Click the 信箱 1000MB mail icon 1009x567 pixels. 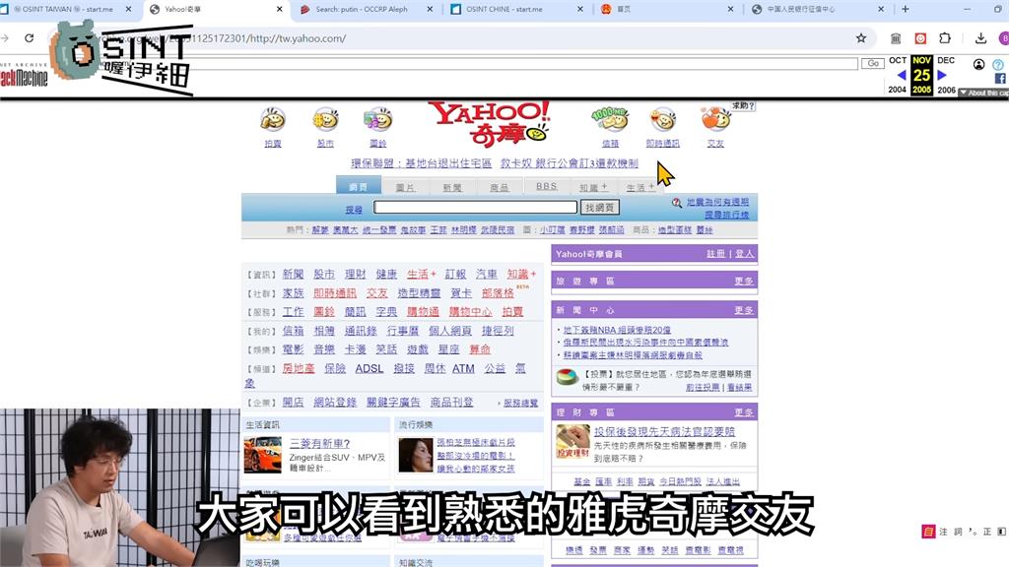(x=609, y=119)
